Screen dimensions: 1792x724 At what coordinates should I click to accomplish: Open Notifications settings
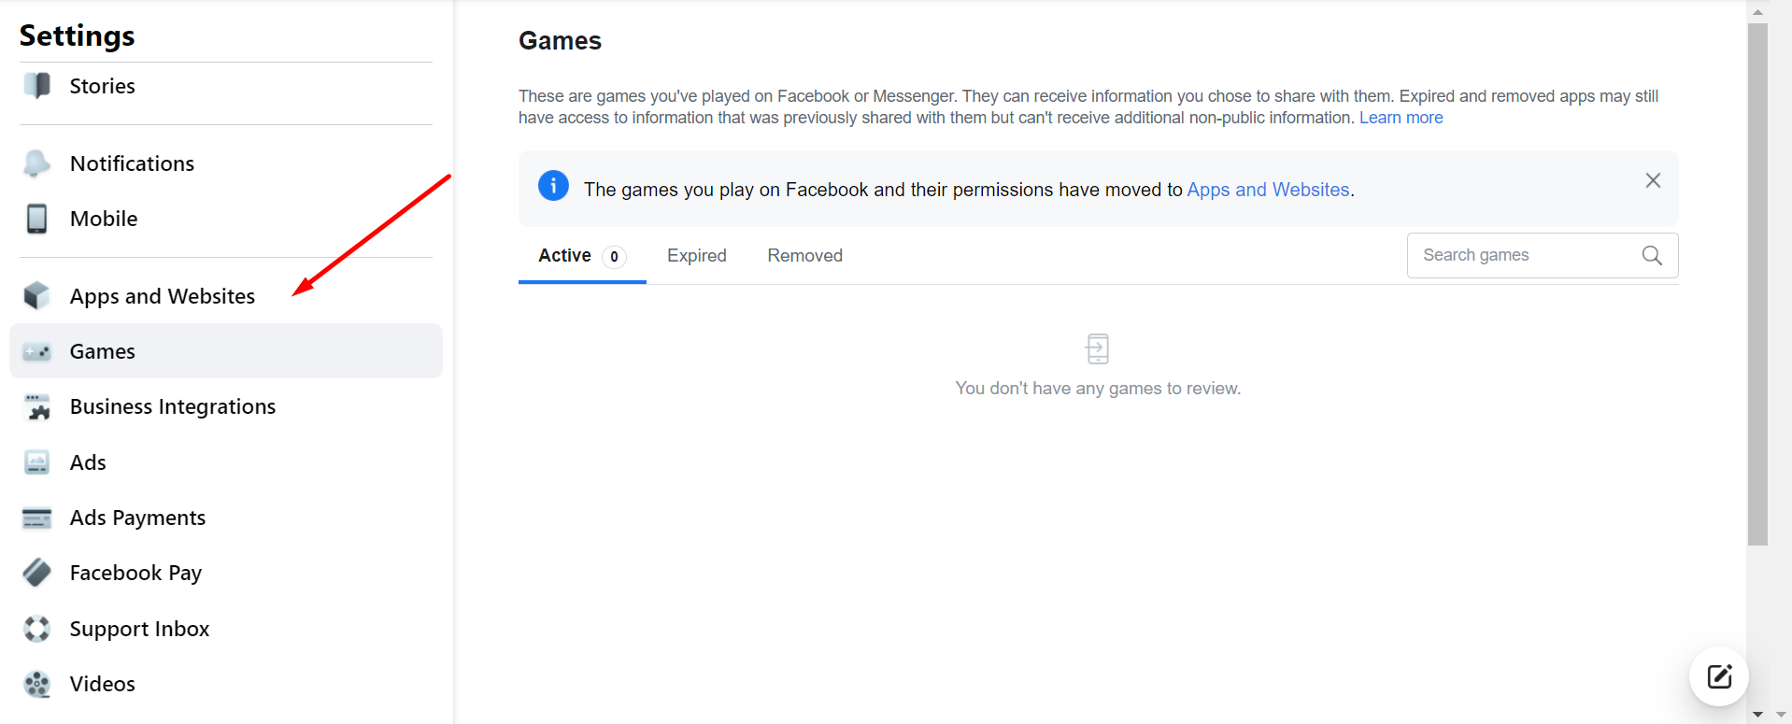click(226, 163)
